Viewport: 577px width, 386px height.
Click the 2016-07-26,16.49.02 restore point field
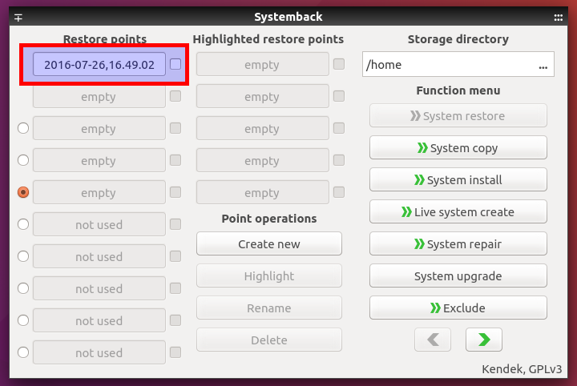pos(99,64)
